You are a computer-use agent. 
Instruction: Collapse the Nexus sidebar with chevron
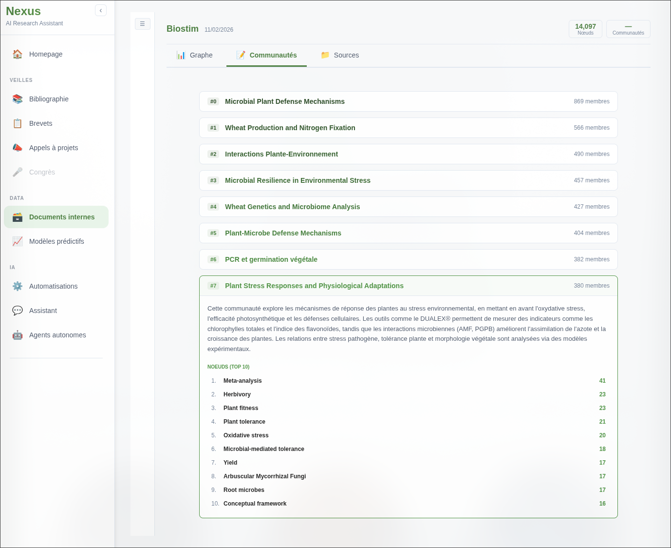[101, 10]
